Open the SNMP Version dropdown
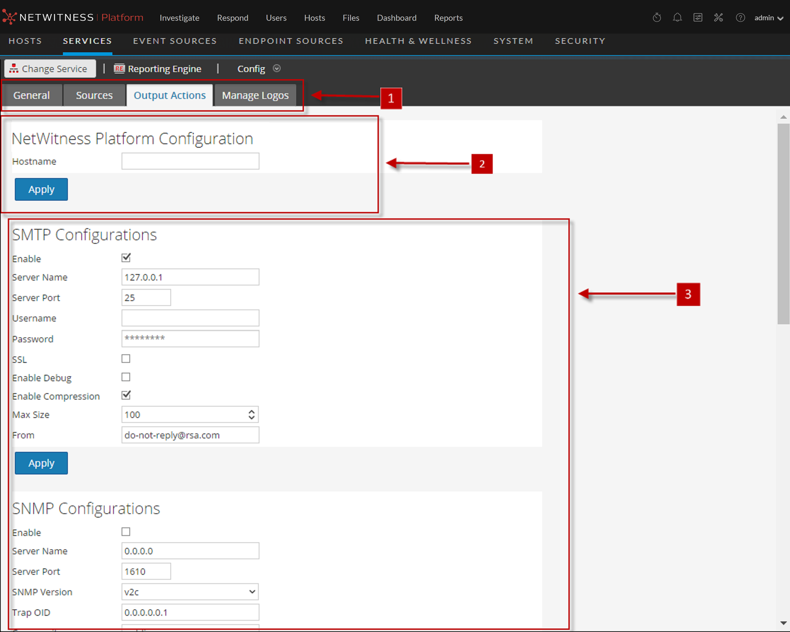Image resolution: width=790 pixels, height=632 pixels. (x=190, y=592)
